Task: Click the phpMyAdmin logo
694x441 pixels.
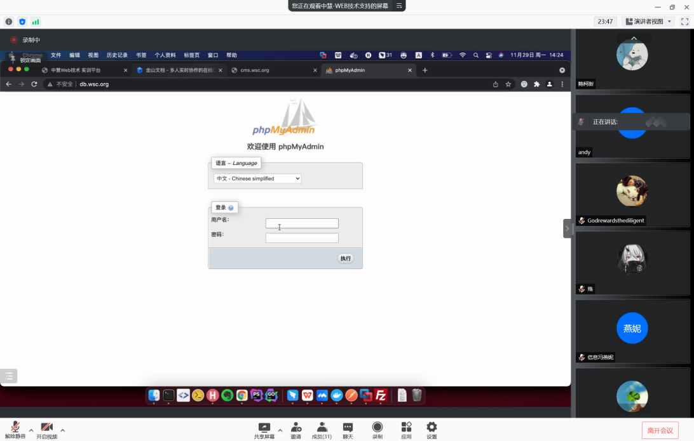Action: (x=283, y=117)
